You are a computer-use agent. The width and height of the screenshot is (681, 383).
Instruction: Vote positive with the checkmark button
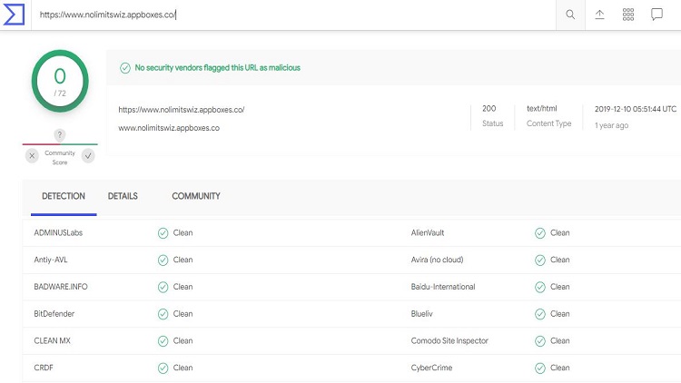point(88,155)
